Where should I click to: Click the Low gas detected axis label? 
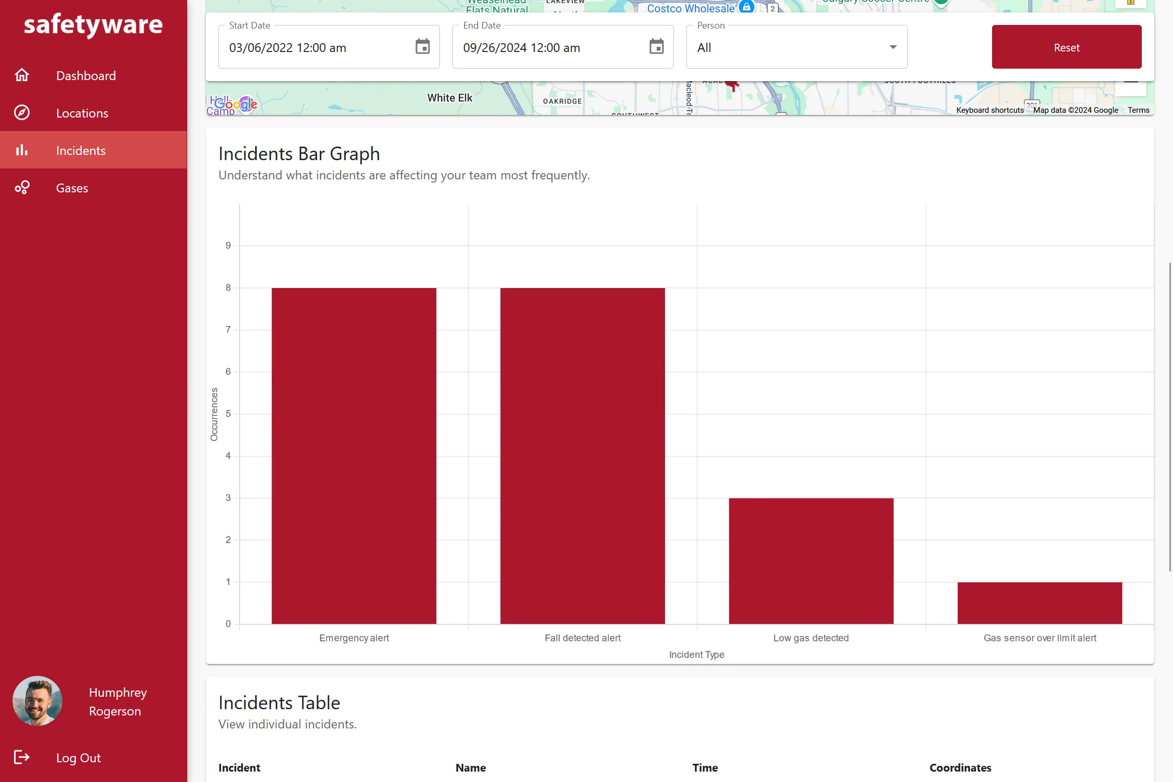(x=811, y=638)
